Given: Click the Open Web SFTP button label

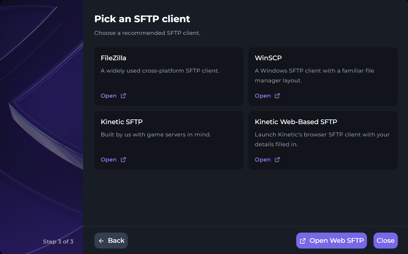Looking at the screenshot, I should click(336, 241).
